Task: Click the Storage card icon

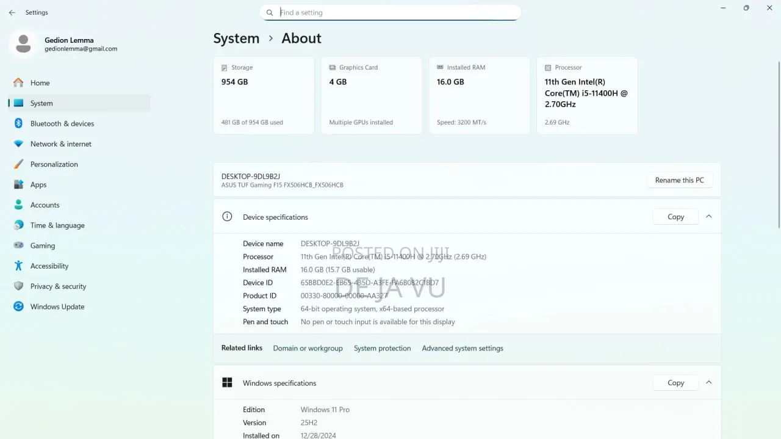Action: tap(225, 68)
